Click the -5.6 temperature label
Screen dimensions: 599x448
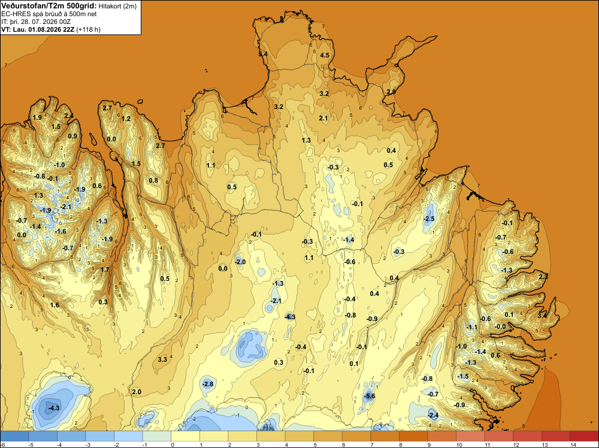(369, 396)
